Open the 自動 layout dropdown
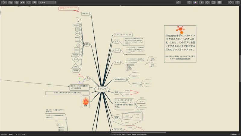This screenshot has width=241, height=136. (48, 2)
